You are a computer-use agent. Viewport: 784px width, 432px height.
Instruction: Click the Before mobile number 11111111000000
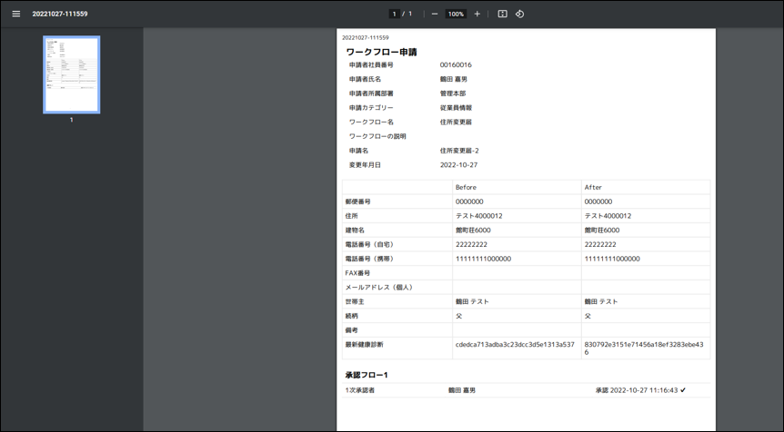click(x=483, y=259)
